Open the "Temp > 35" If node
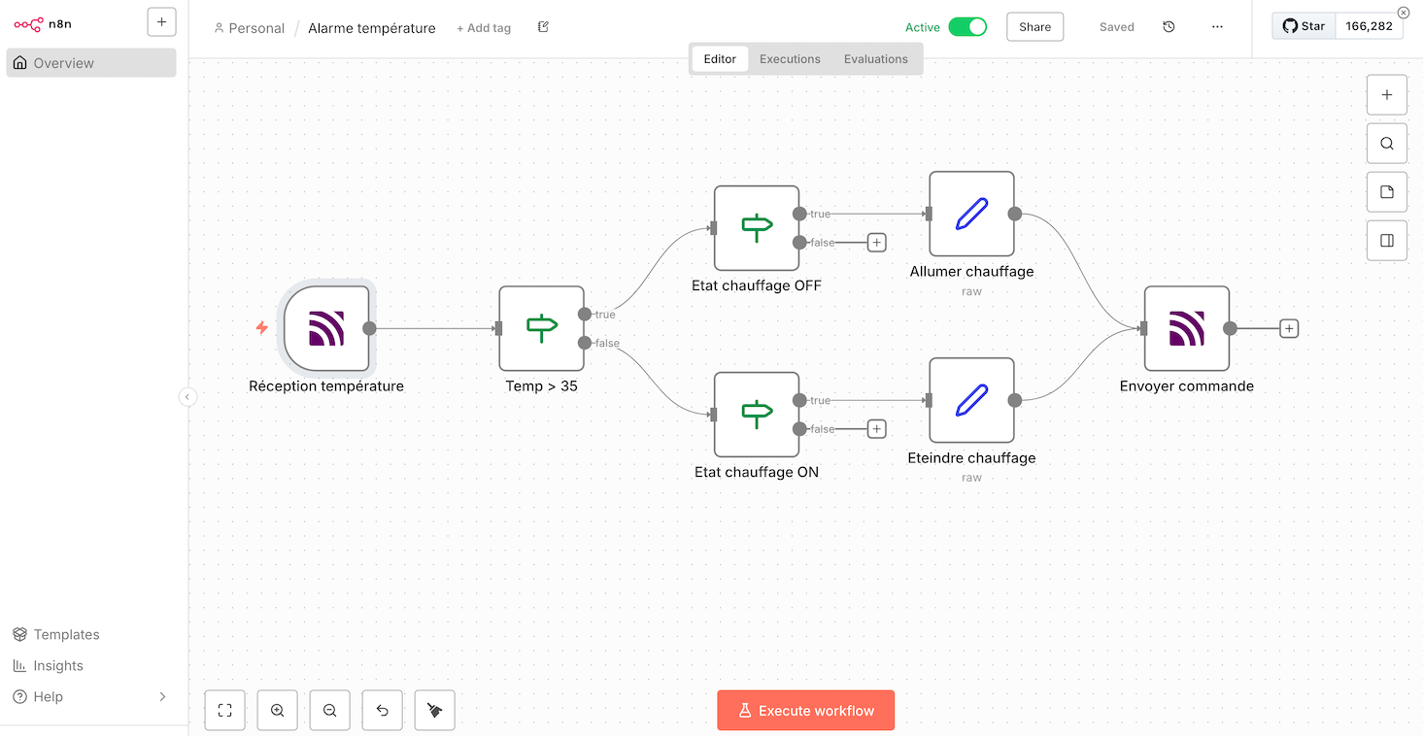This screenshot has width=1423, height=736. click(541, 328)
